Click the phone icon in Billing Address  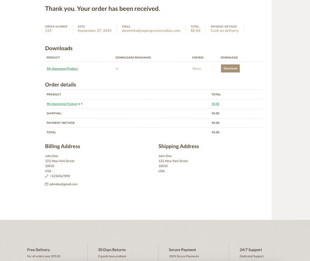[47, 176]
